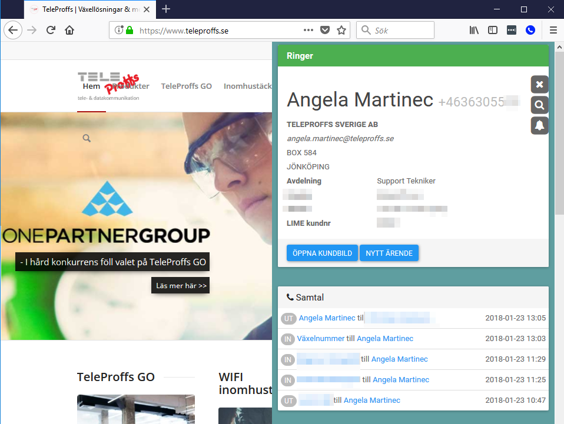Click the TeleProffs GO section heading
564x424 pixels.
pos(116,377)
